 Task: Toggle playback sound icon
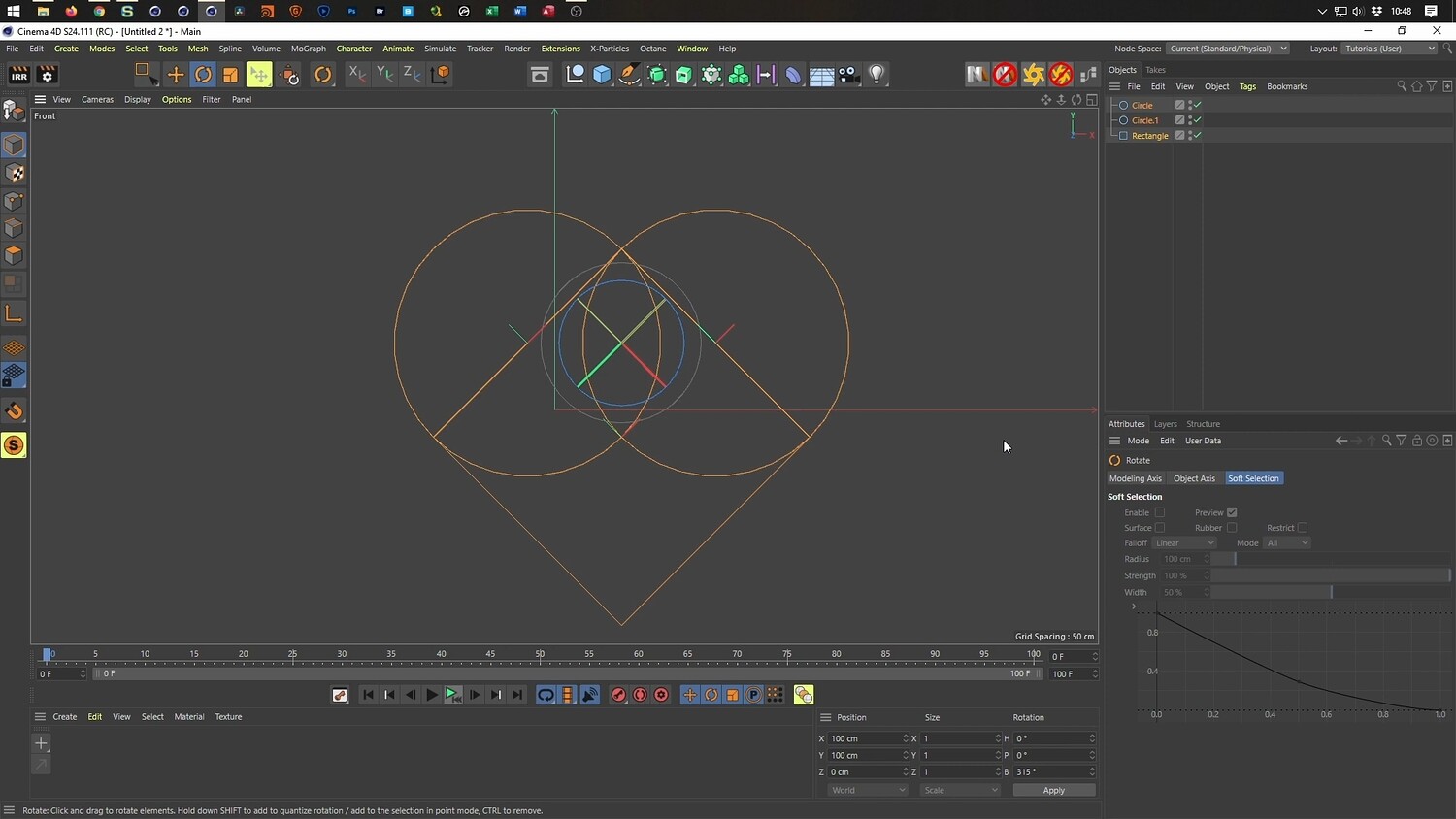tap(589, 695)
